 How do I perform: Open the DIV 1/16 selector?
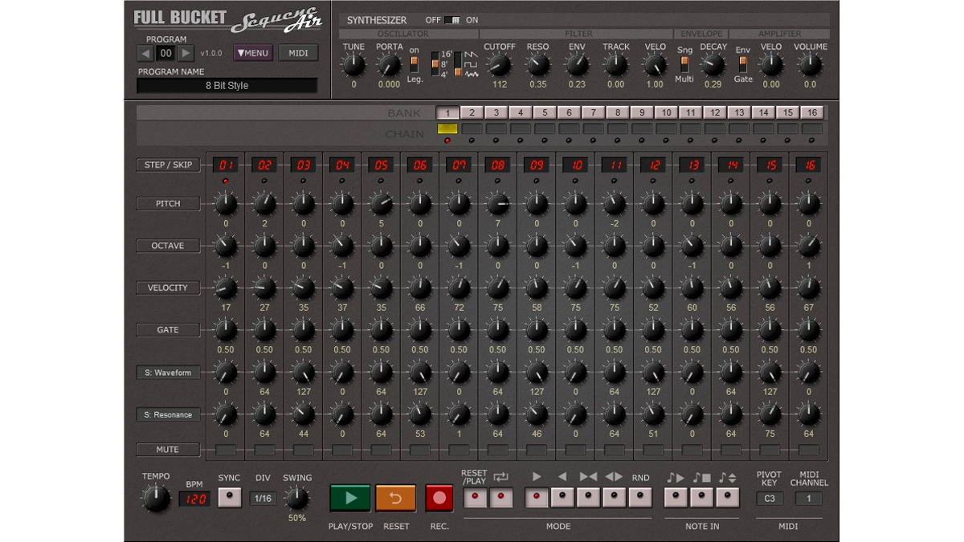click(x=263, y=499)
